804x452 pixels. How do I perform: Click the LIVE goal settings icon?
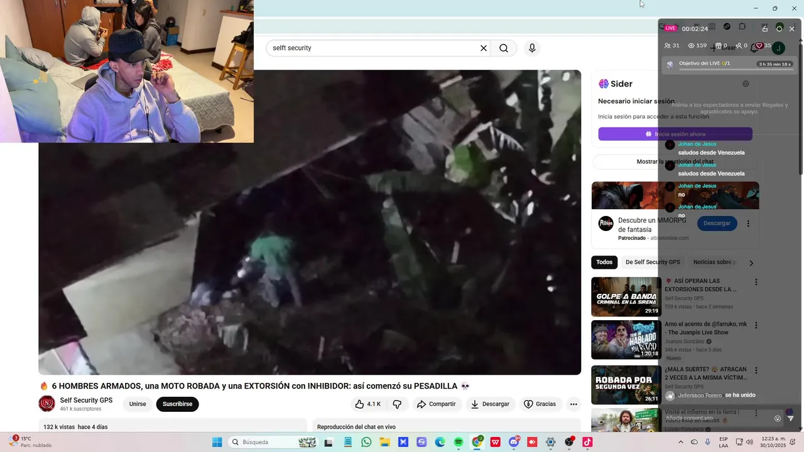tap(746, 83)
